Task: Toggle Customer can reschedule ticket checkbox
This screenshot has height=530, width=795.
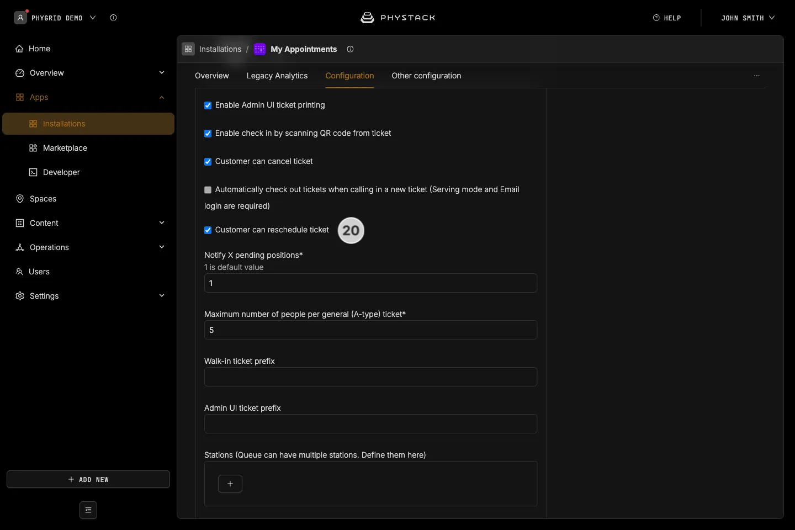Action: [x=208, y=230]
